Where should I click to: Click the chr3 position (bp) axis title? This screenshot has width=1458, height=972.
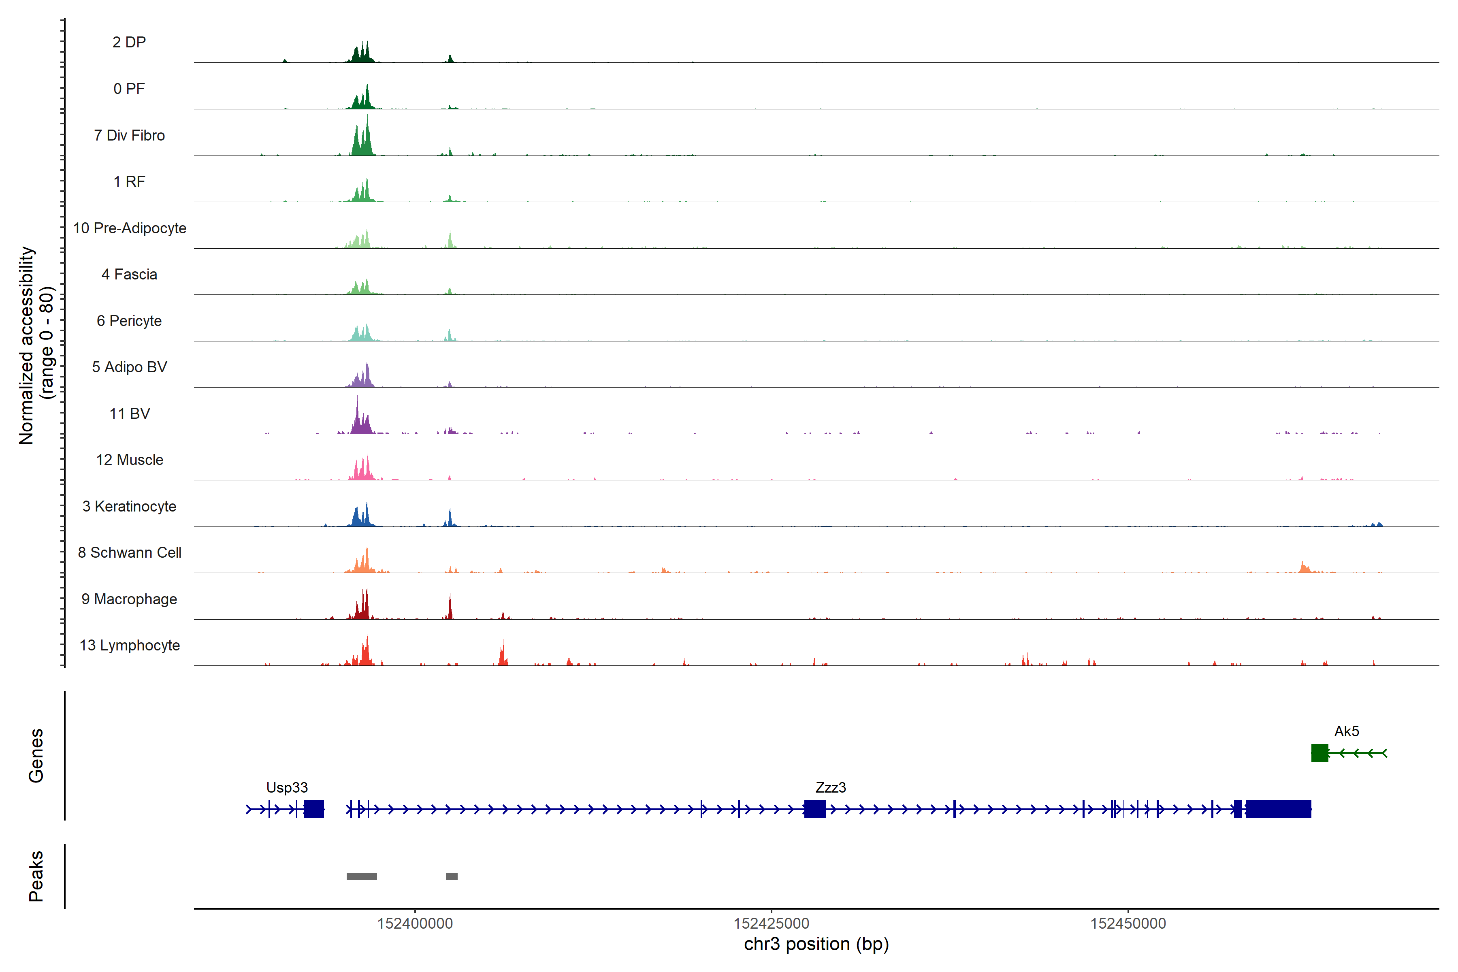point(816,944)
